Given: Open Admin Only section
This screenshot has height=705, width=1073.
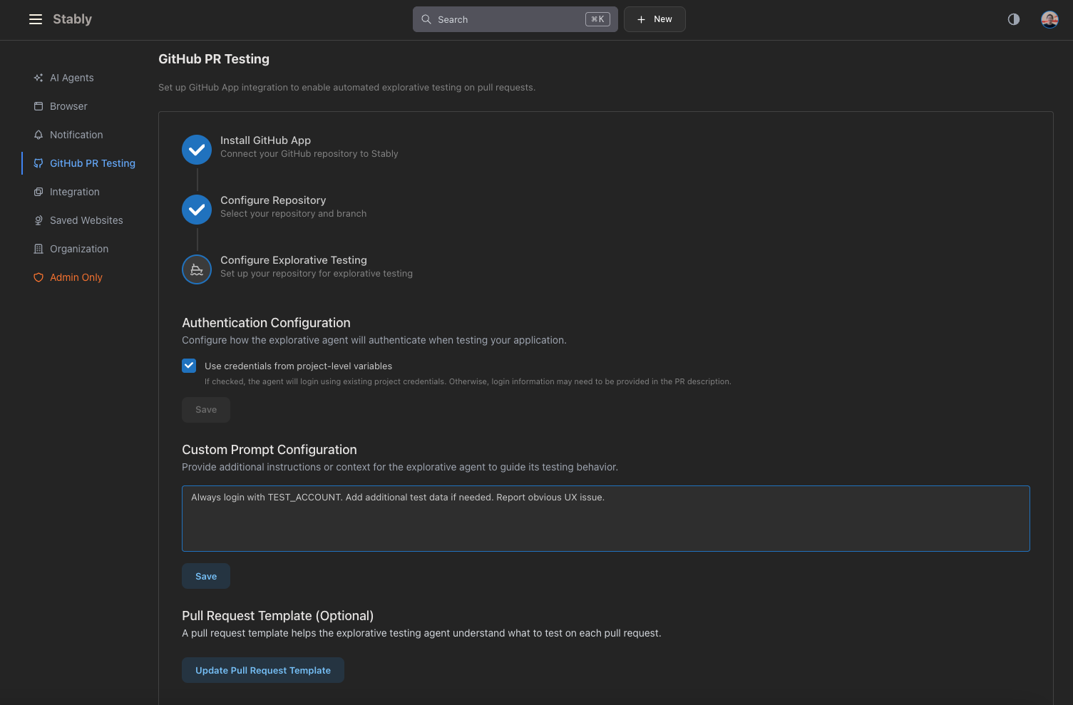Looking at the screenshot, I should coord(76,277).
